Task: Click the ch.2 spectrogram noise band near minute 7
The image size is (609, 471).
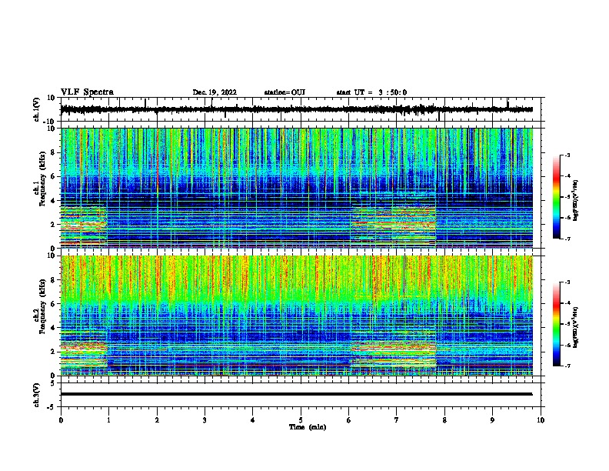Action: point(393,355)
